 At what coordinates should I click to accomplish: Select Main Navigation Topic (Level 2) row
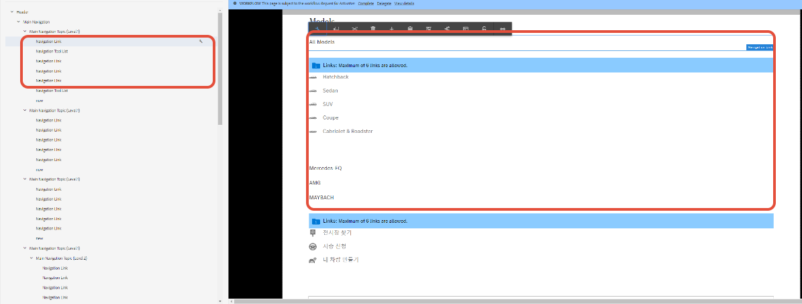tap(61, 258)
